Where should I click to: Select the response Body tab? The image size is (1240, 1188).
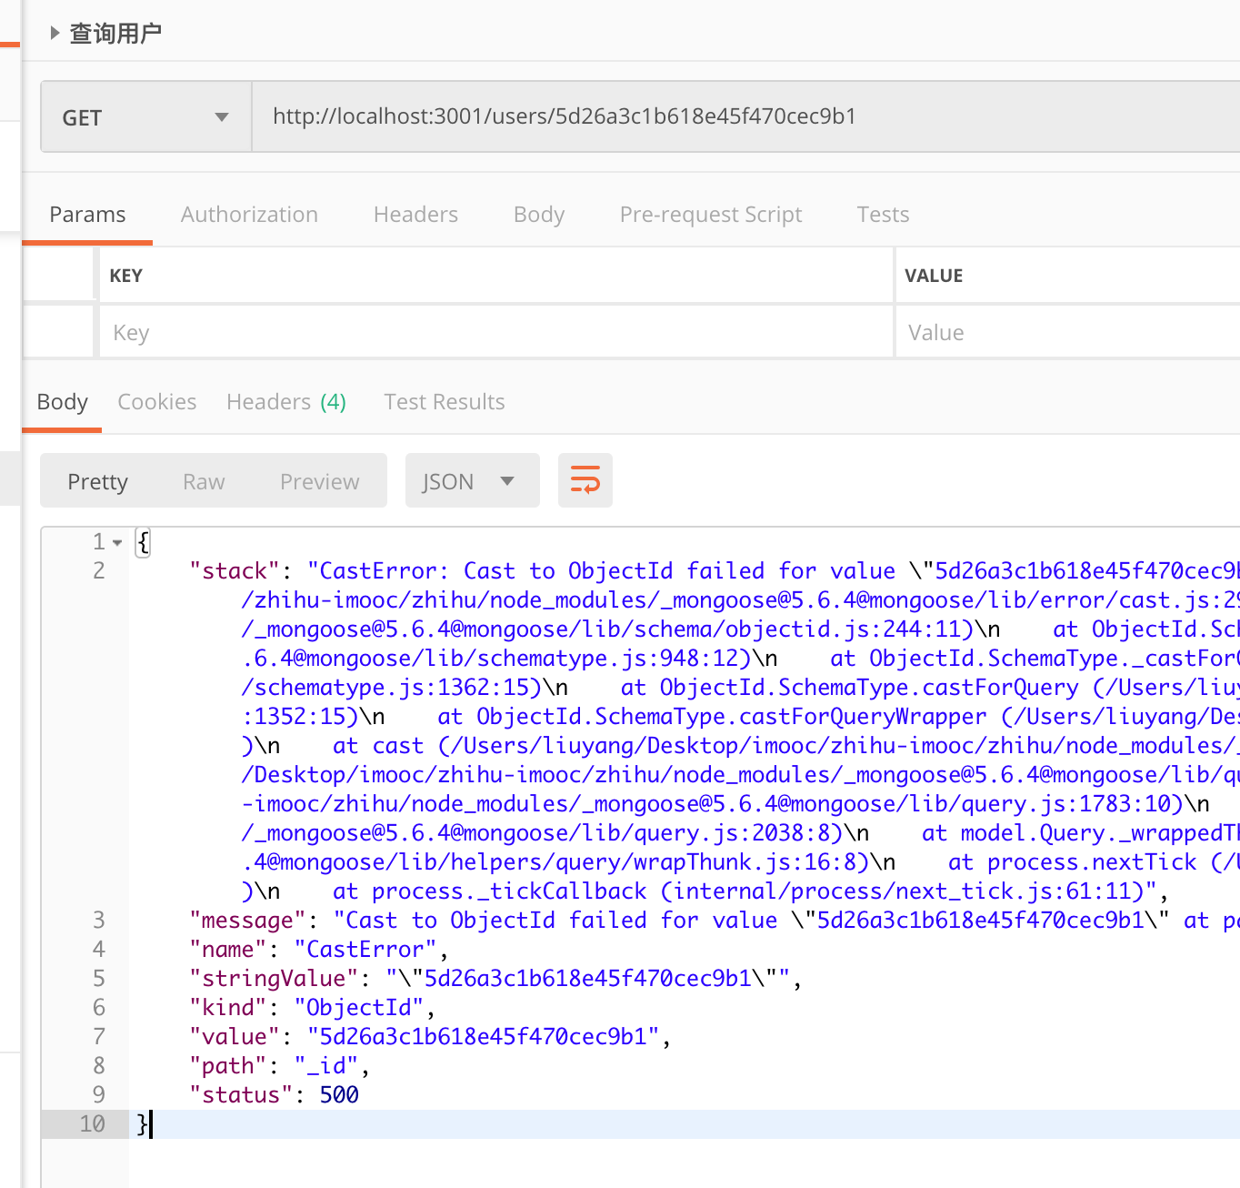click(x=63, y=402)
